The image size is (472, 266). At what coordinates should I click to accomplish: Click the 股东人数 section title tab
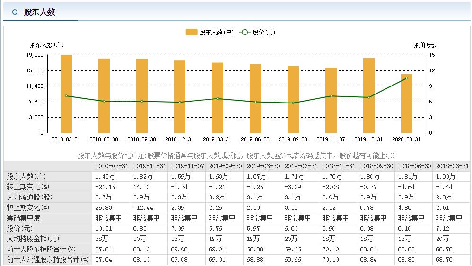click(39, 12)
